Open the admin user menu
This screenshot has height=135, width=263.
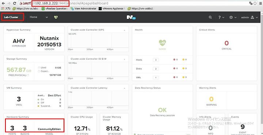[x=249, y=17]
